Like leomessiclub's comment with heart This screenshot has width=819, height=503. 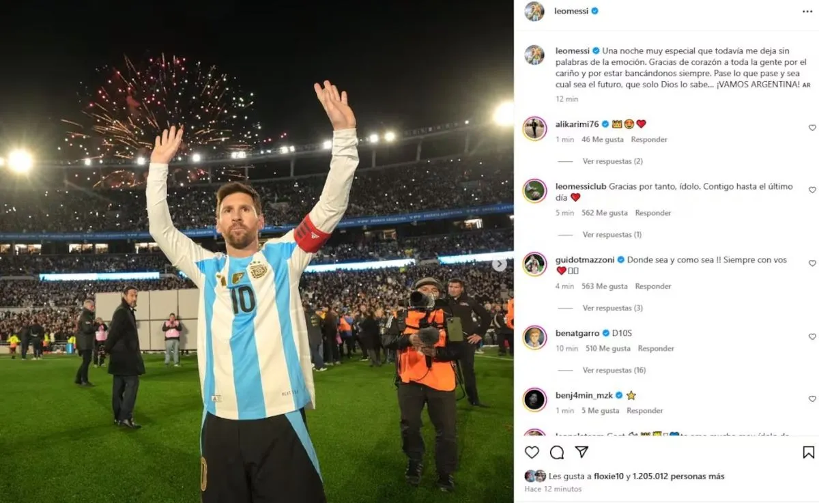(x=812, y=190)
